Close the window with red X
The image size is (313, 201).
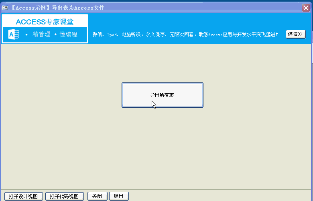pyautogui.click(x=306, y=8)
